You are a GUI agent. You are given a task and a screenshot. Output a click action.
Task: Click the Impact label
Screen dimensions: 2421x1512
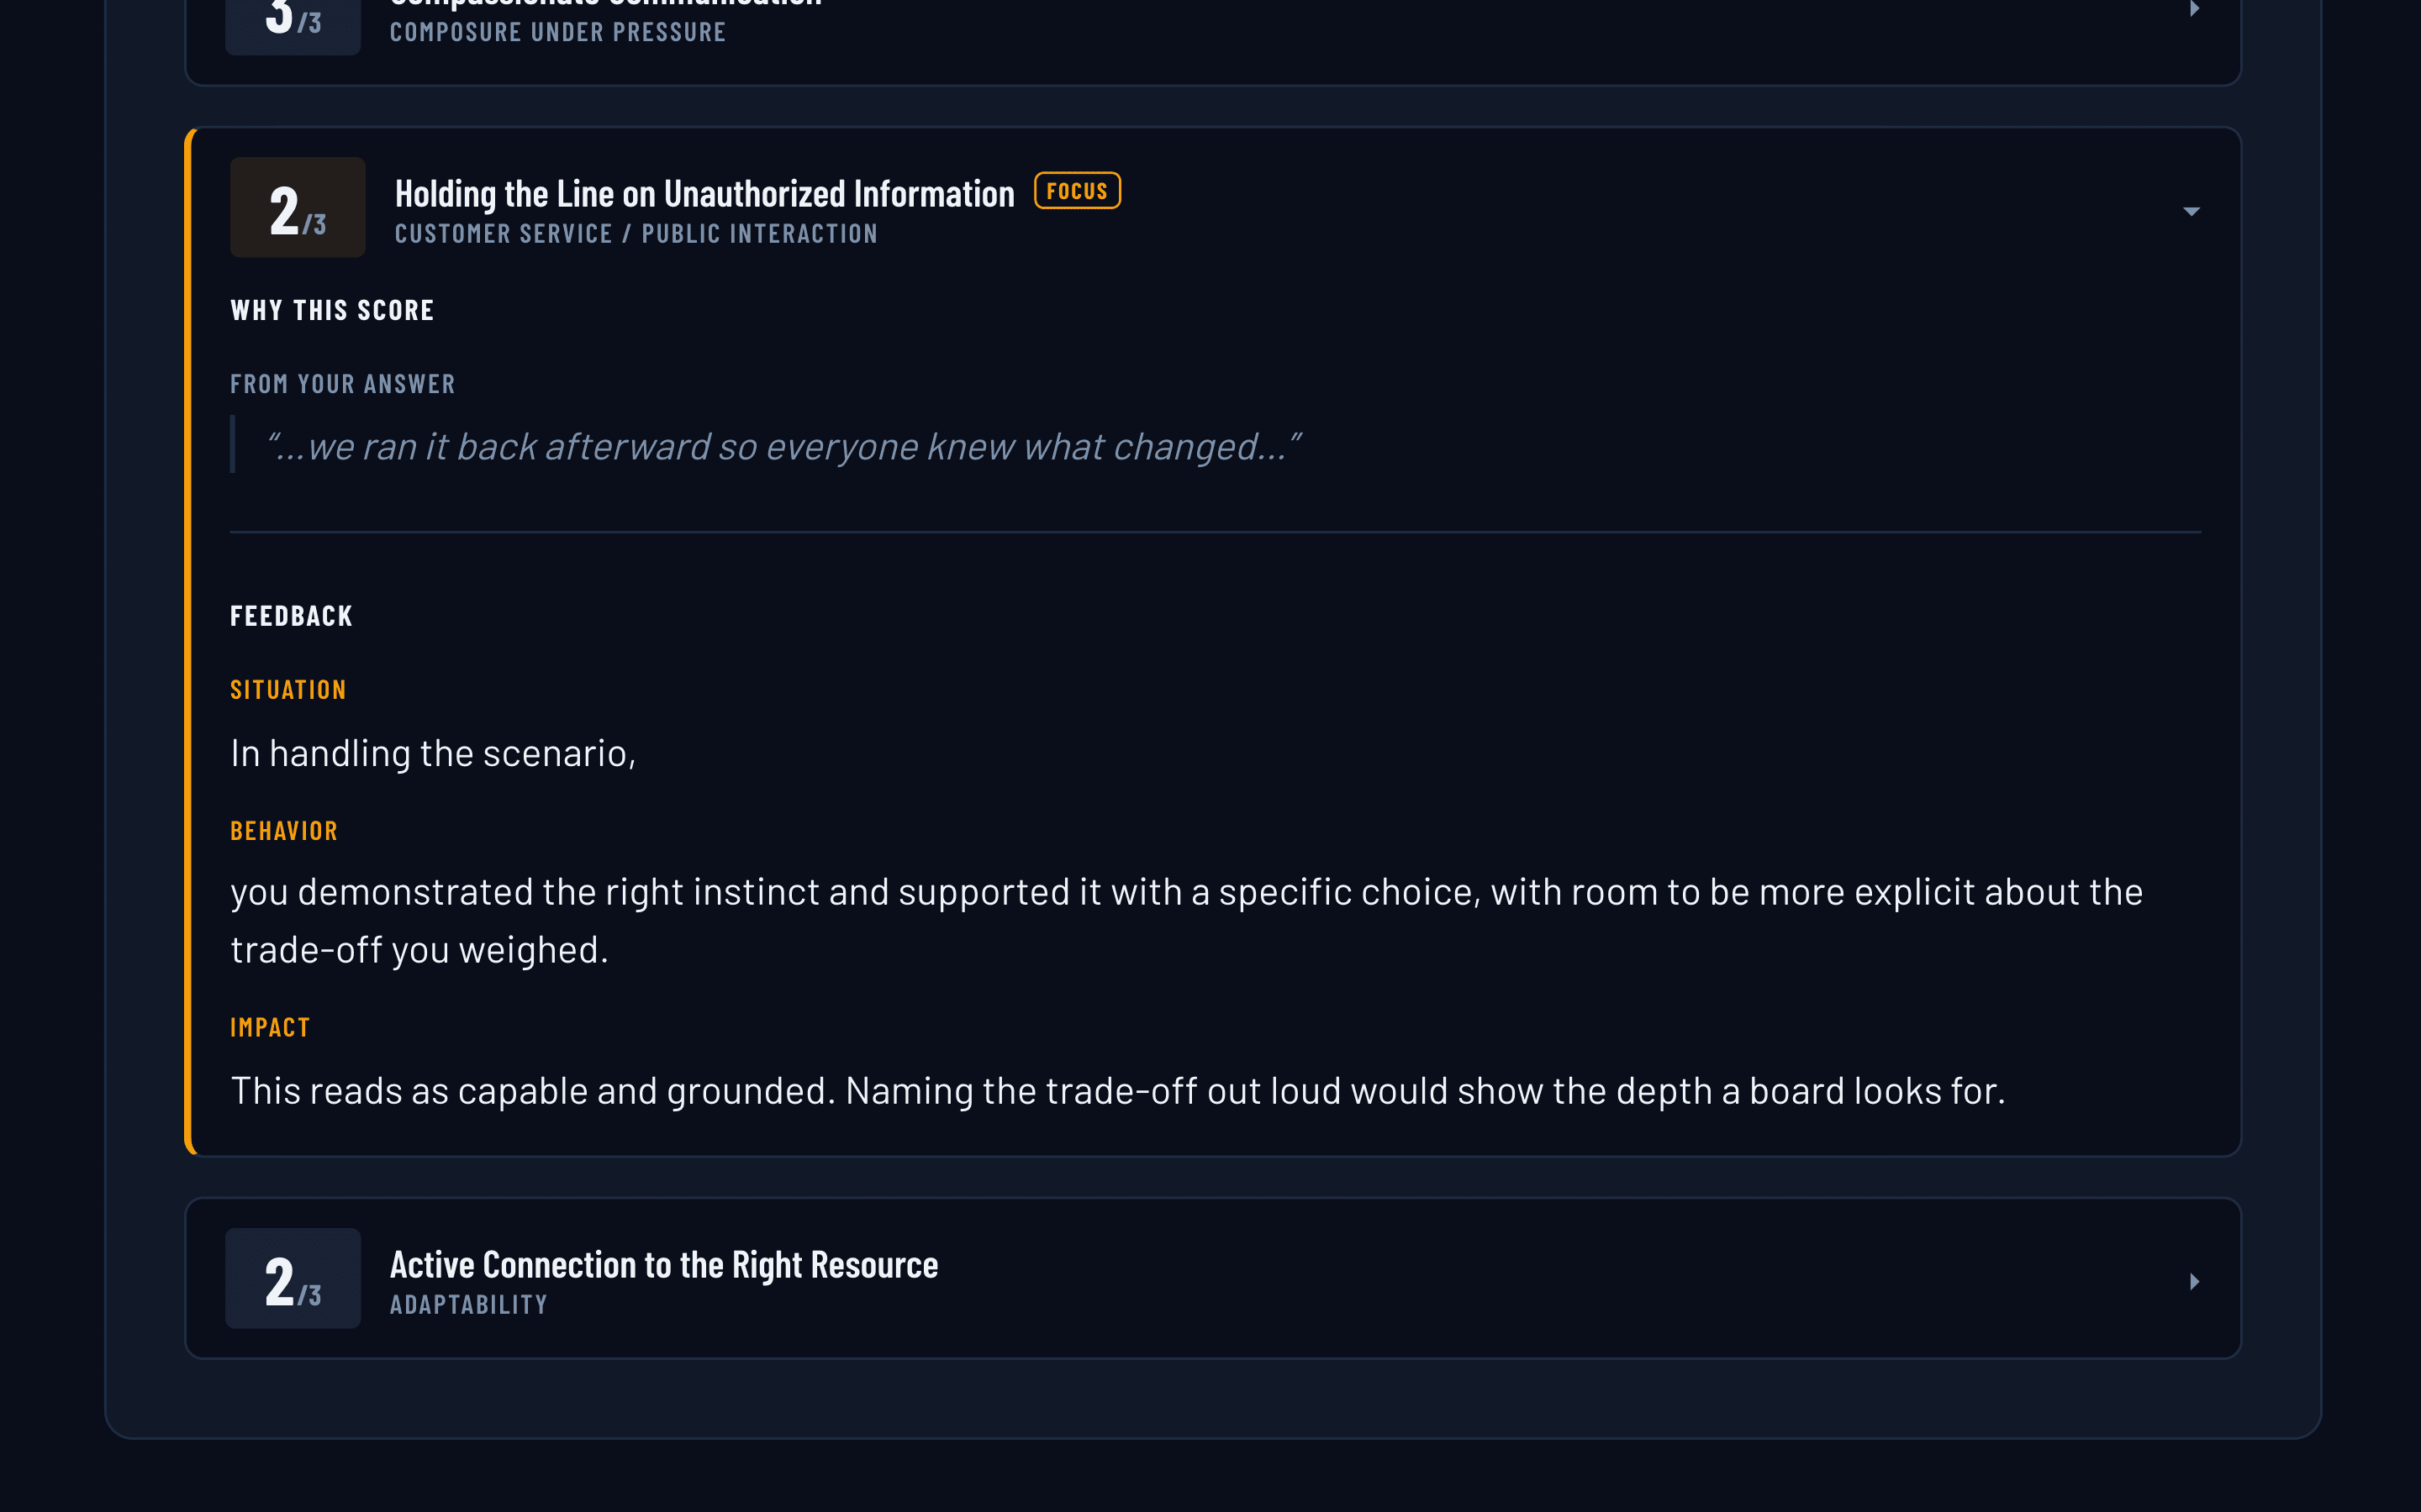click(270, 1027)
